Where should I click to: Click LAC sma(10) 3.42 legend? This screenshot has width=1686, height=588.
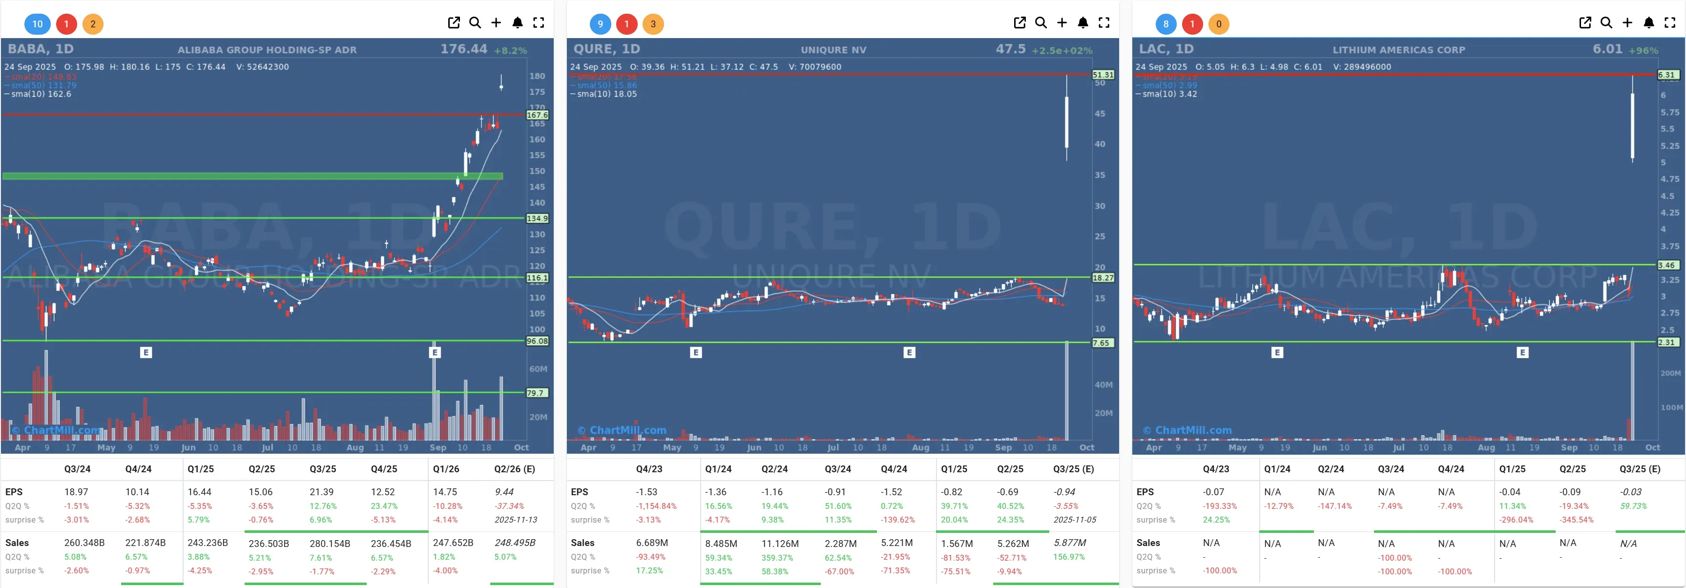pos(1166,94)
